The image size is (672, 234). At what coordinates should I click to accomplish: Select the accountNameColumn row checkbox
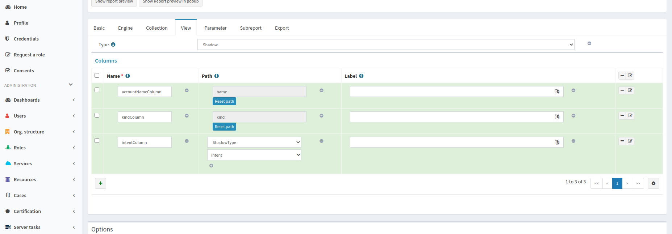[x=97, y=90]
